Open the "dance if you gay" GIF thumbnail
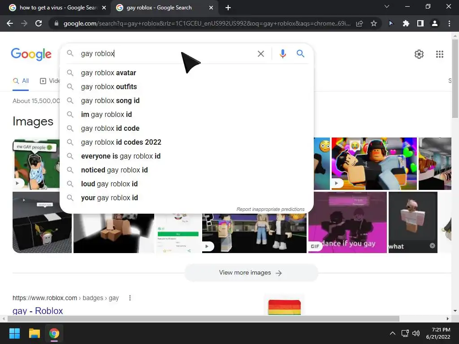 pyautogui.click(x=347, y=222)
